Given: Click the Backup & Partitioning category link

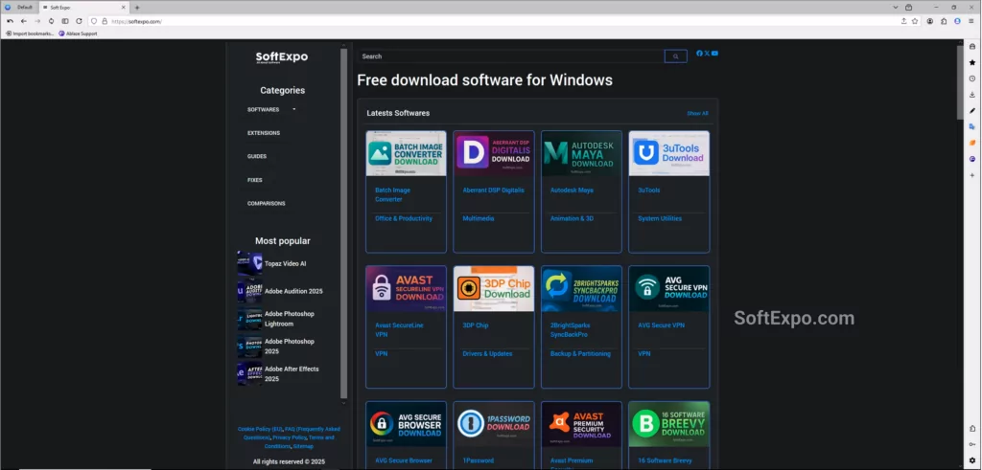Looking at the screenshot, I should 580,354.
